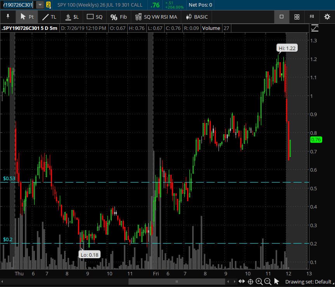Click the volume value 27

pos(226,28)
